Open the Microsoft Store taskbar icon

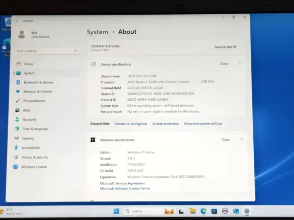point(214,211)
